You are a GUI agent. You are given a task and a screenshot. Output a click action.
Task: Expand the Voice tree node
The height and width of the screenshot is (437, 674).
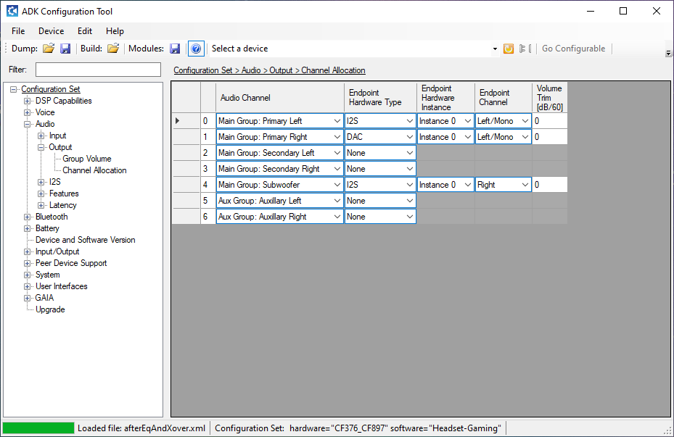pyautogui.click(x=27, y=112)
